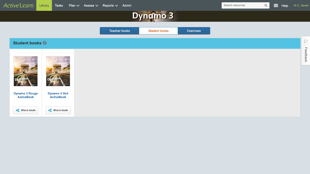310x174 pixels.
Task: Go to Tasks in top navigation
Action: (x=59, y=5)
